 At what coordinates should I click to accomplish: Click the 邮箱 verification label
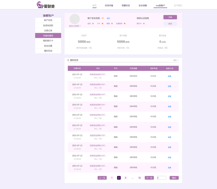tap(108, 24)
